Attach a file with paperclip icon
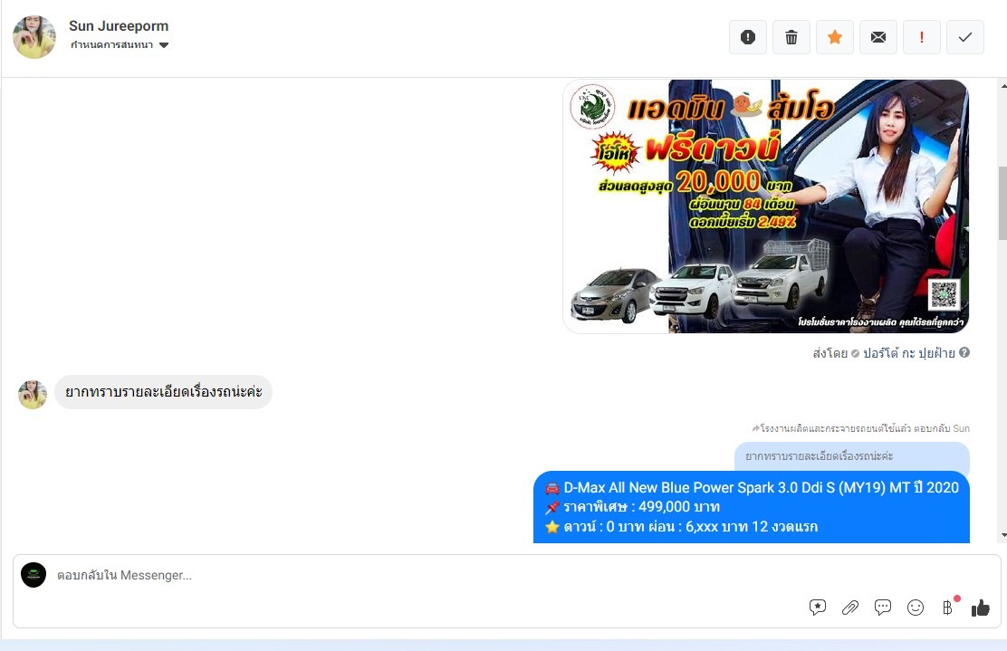Screen dimensions: 1007x651 [x=849, y=608]
